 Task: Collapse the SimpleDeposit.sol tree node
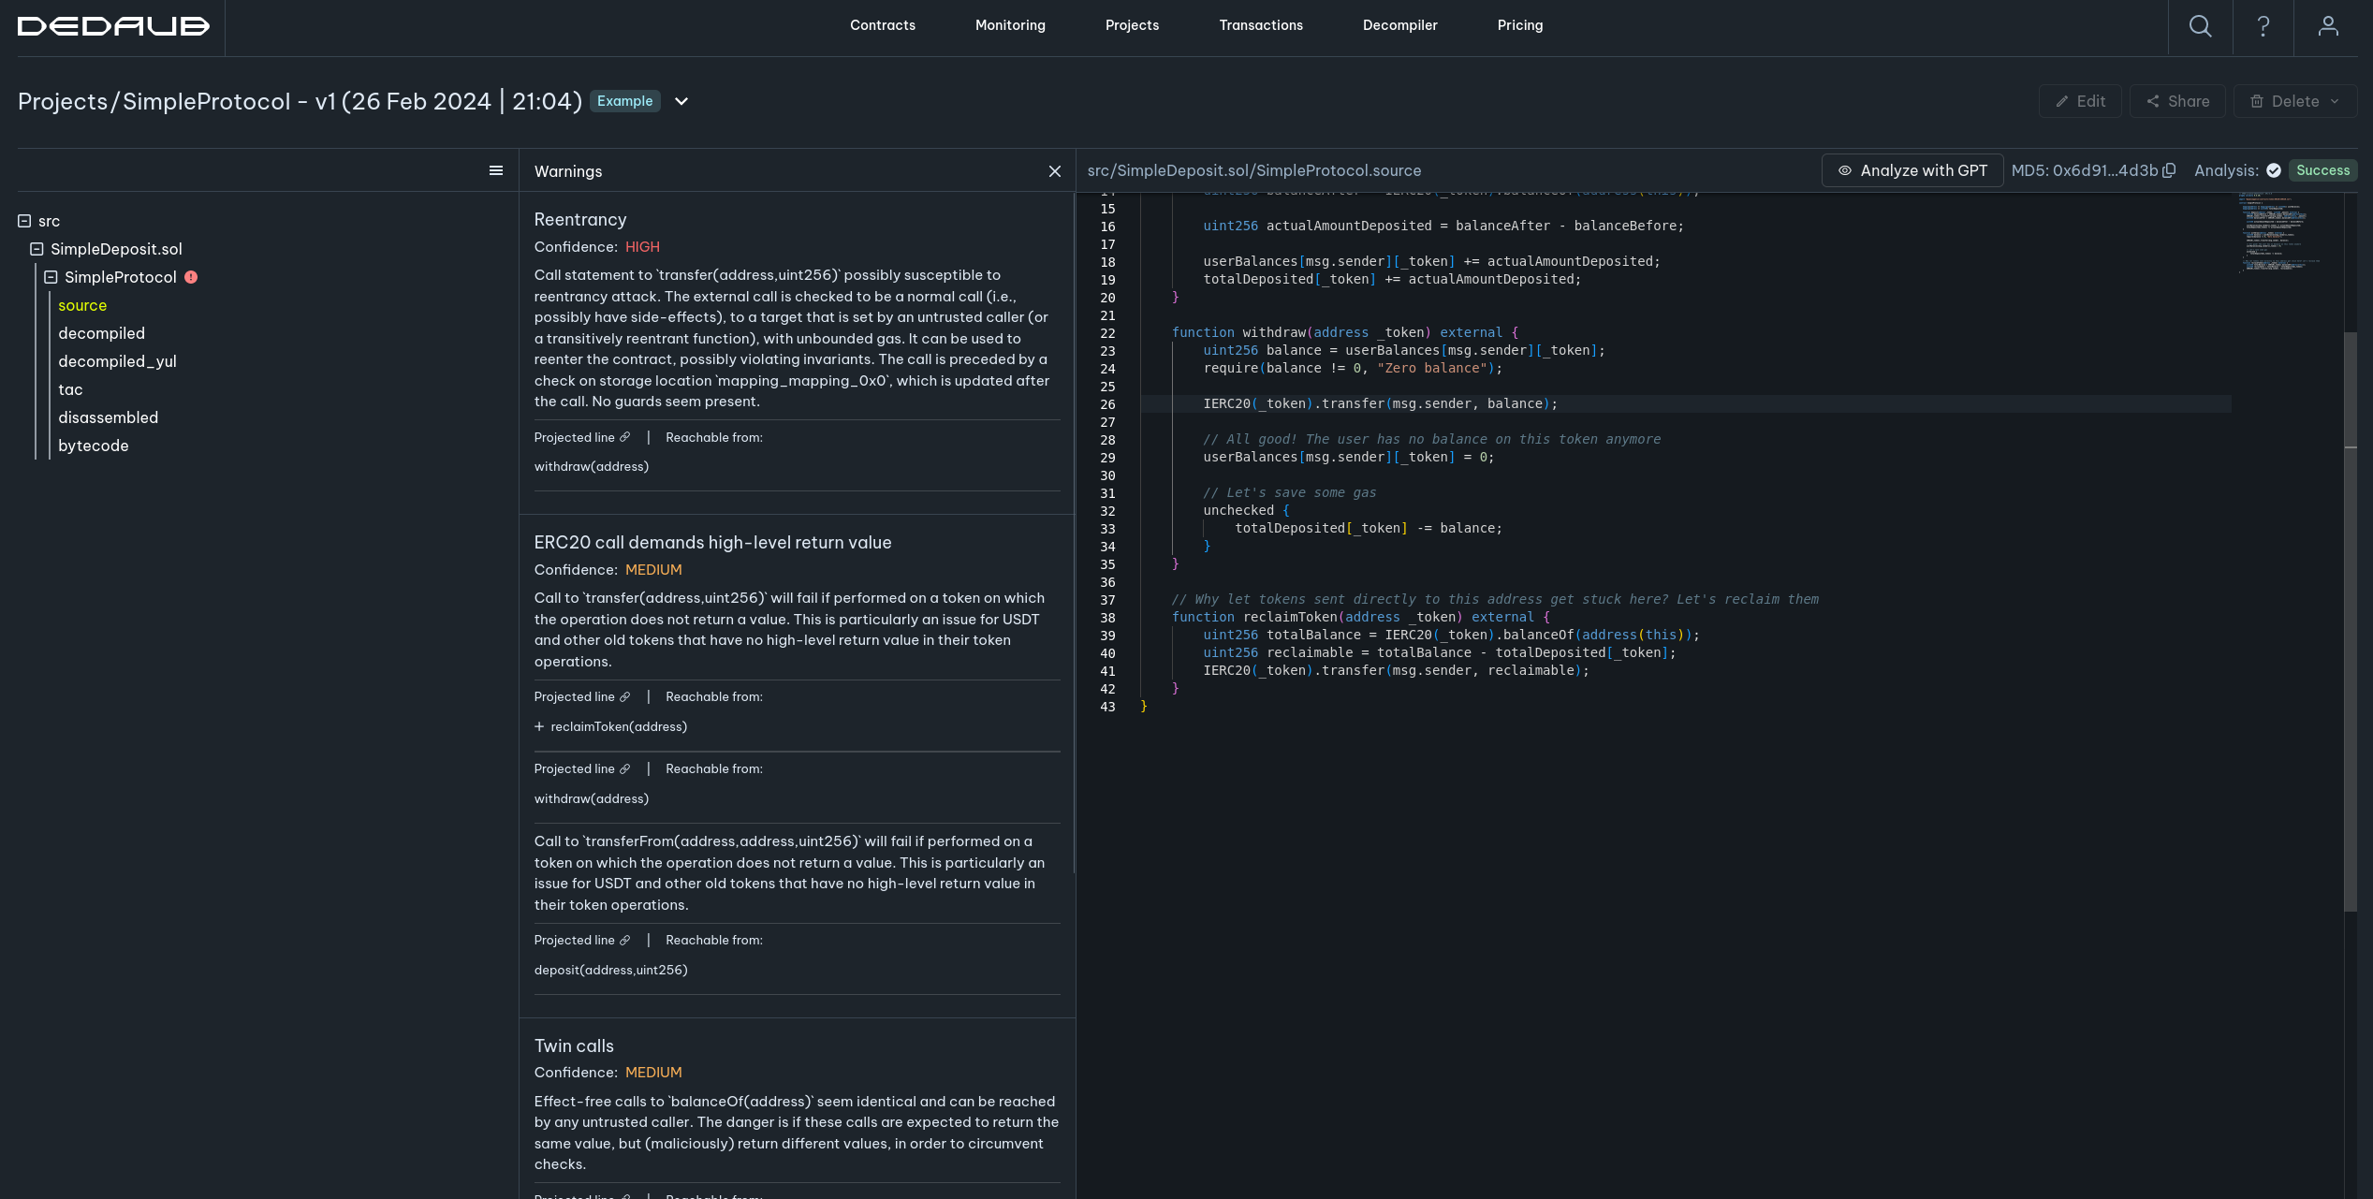pos(37,249)
